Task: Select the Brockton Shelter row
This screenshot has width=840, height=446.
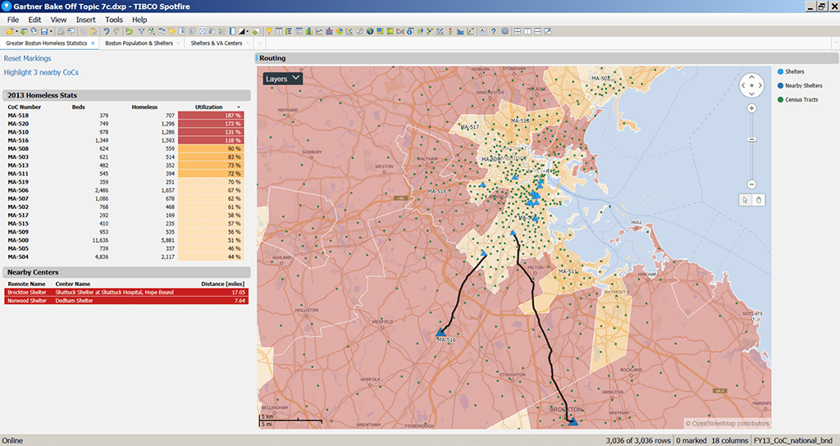Action: point(126,293)
